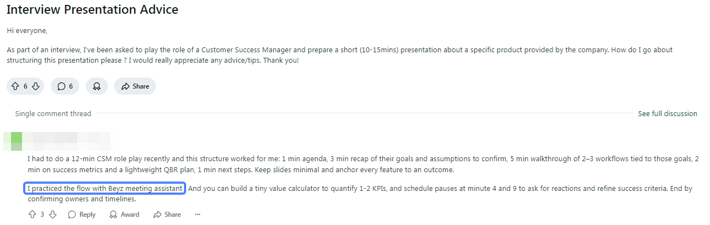This screenshot has height=225, width=710.
Task: Reply to the comment
Action: pos(82,215)
